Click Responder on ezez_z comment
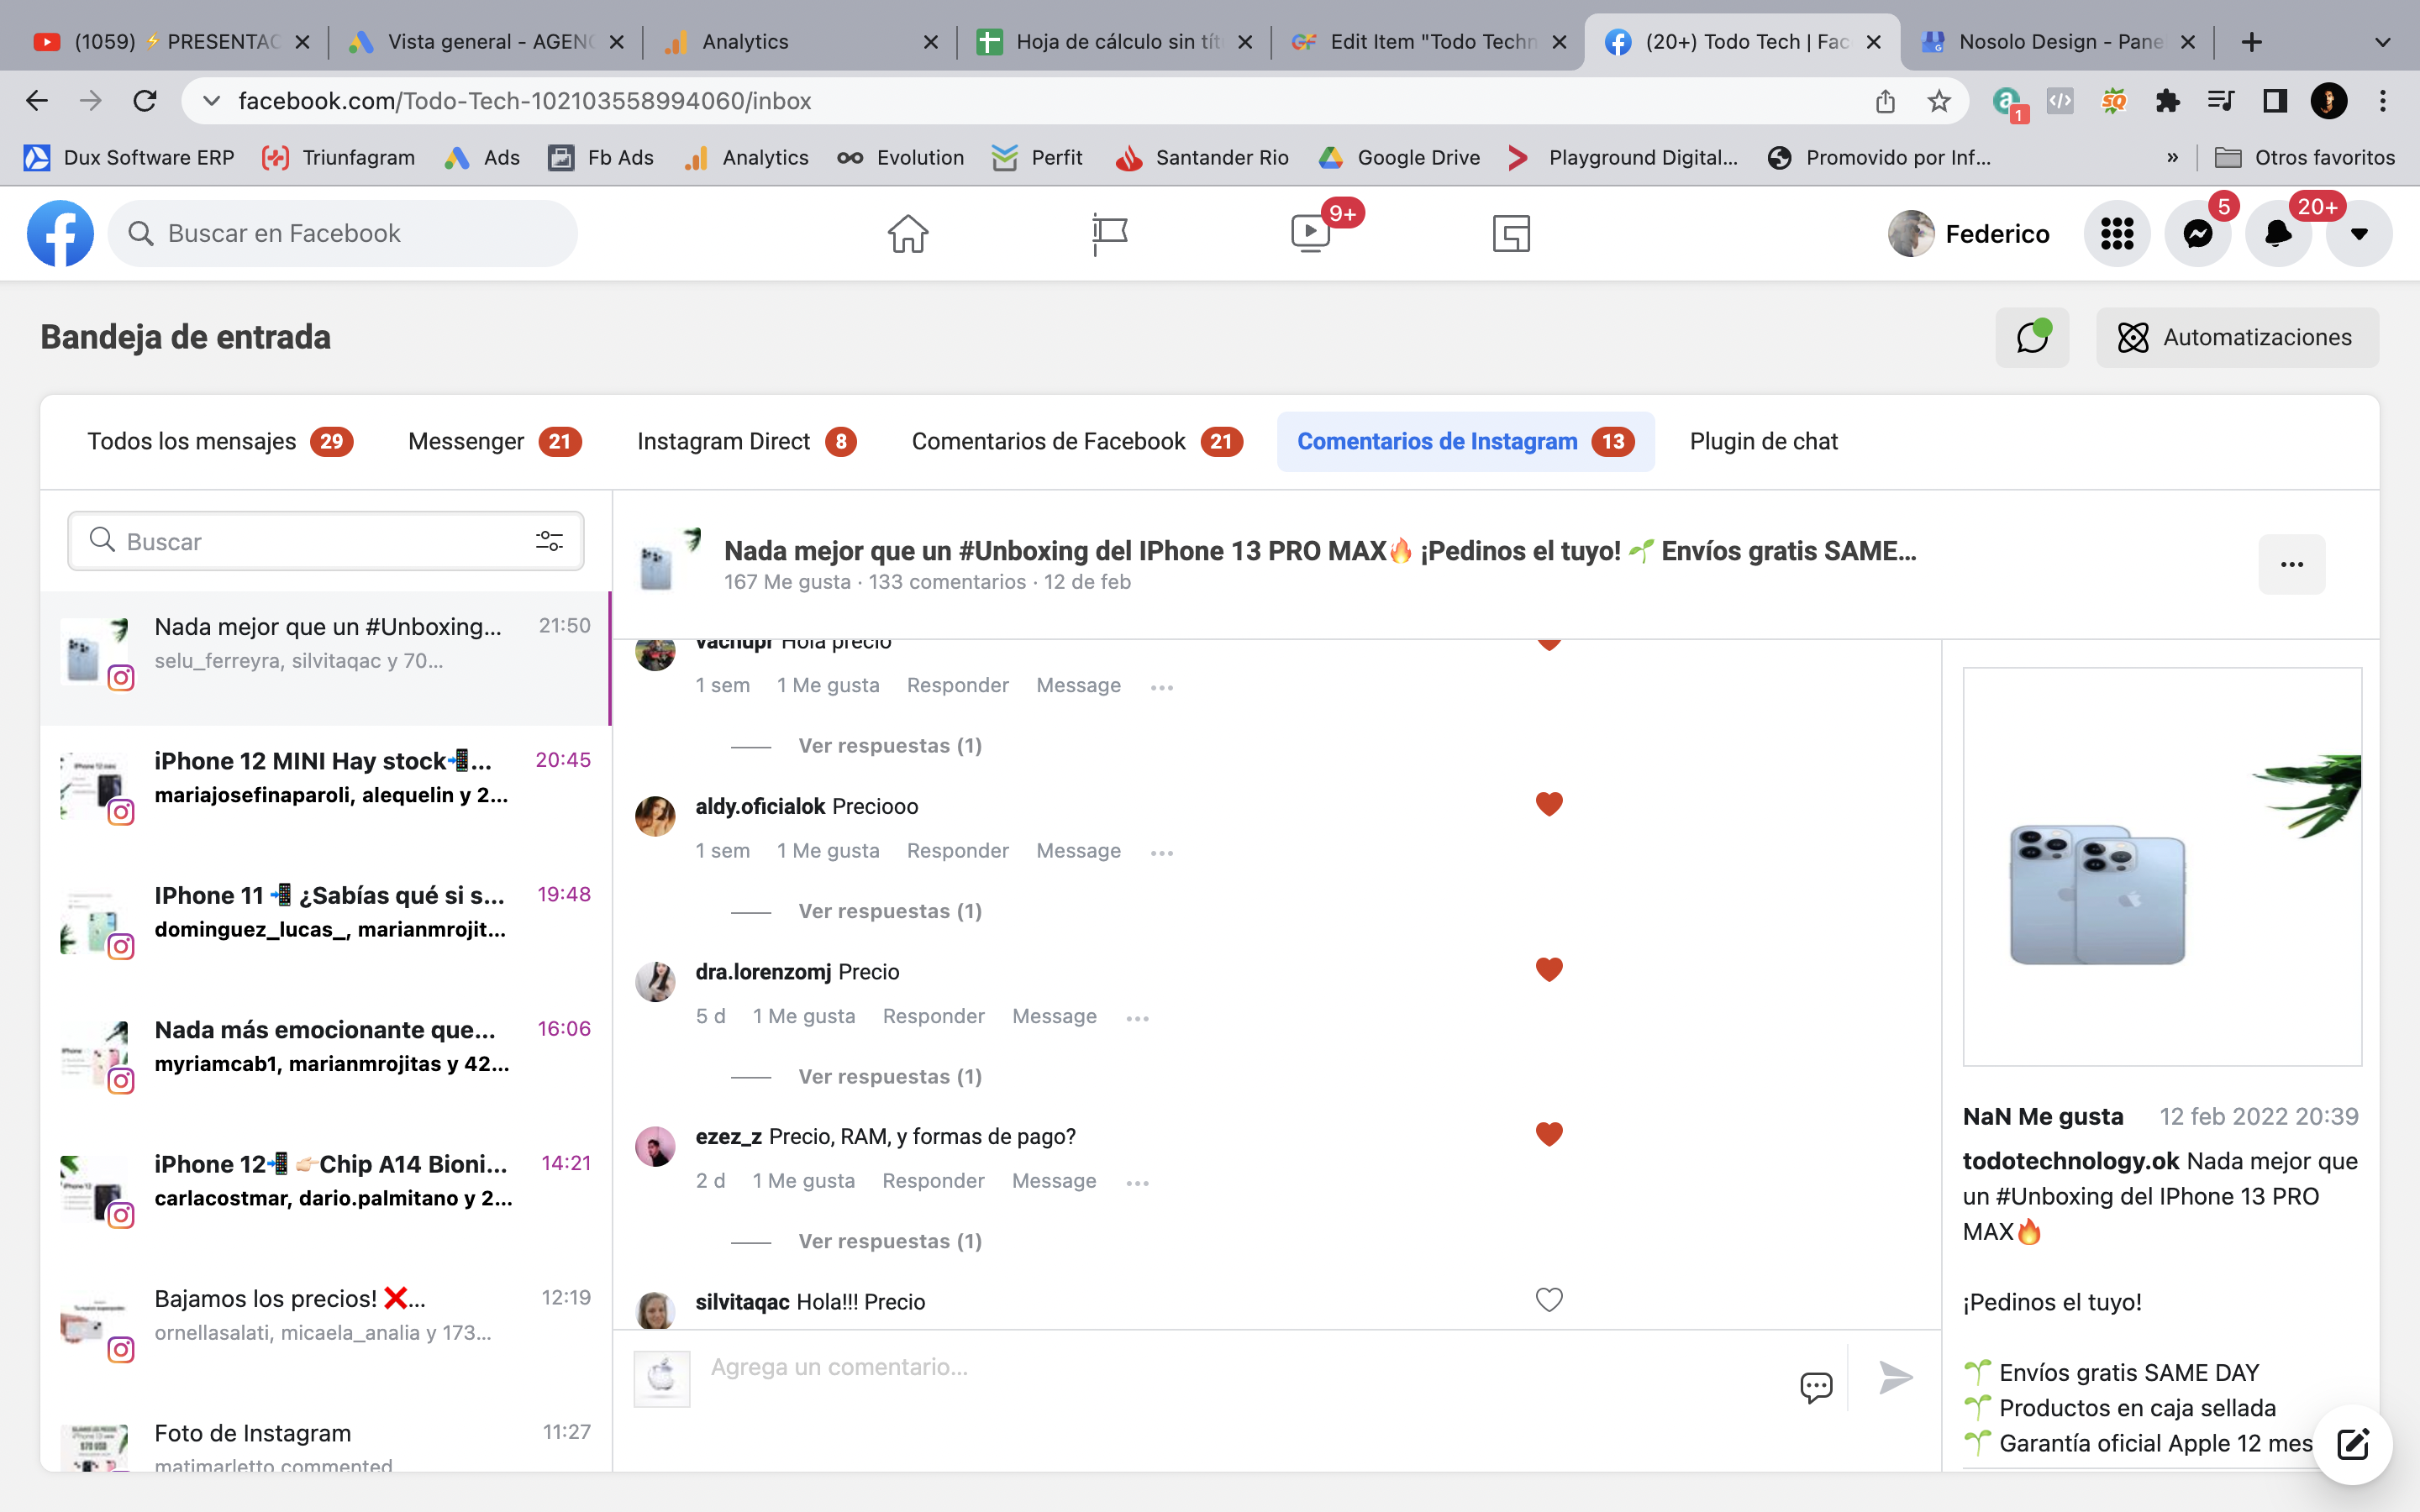The width and height of the screenshot is (2420, 1512). (x=933, y=1181)
